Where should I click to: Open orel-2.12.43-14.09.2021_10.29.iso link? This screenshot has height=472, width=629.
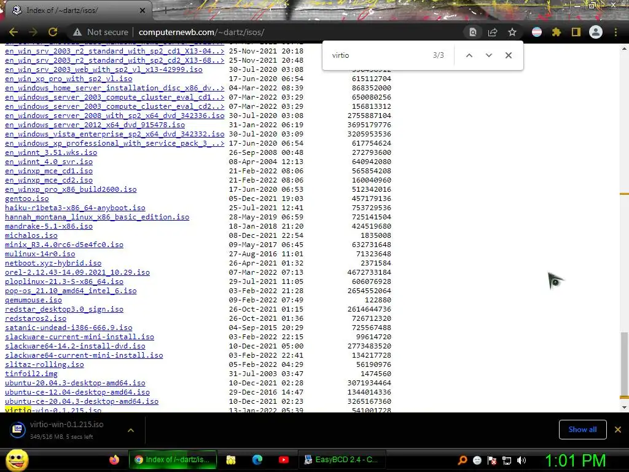click(x=77, y=272)
